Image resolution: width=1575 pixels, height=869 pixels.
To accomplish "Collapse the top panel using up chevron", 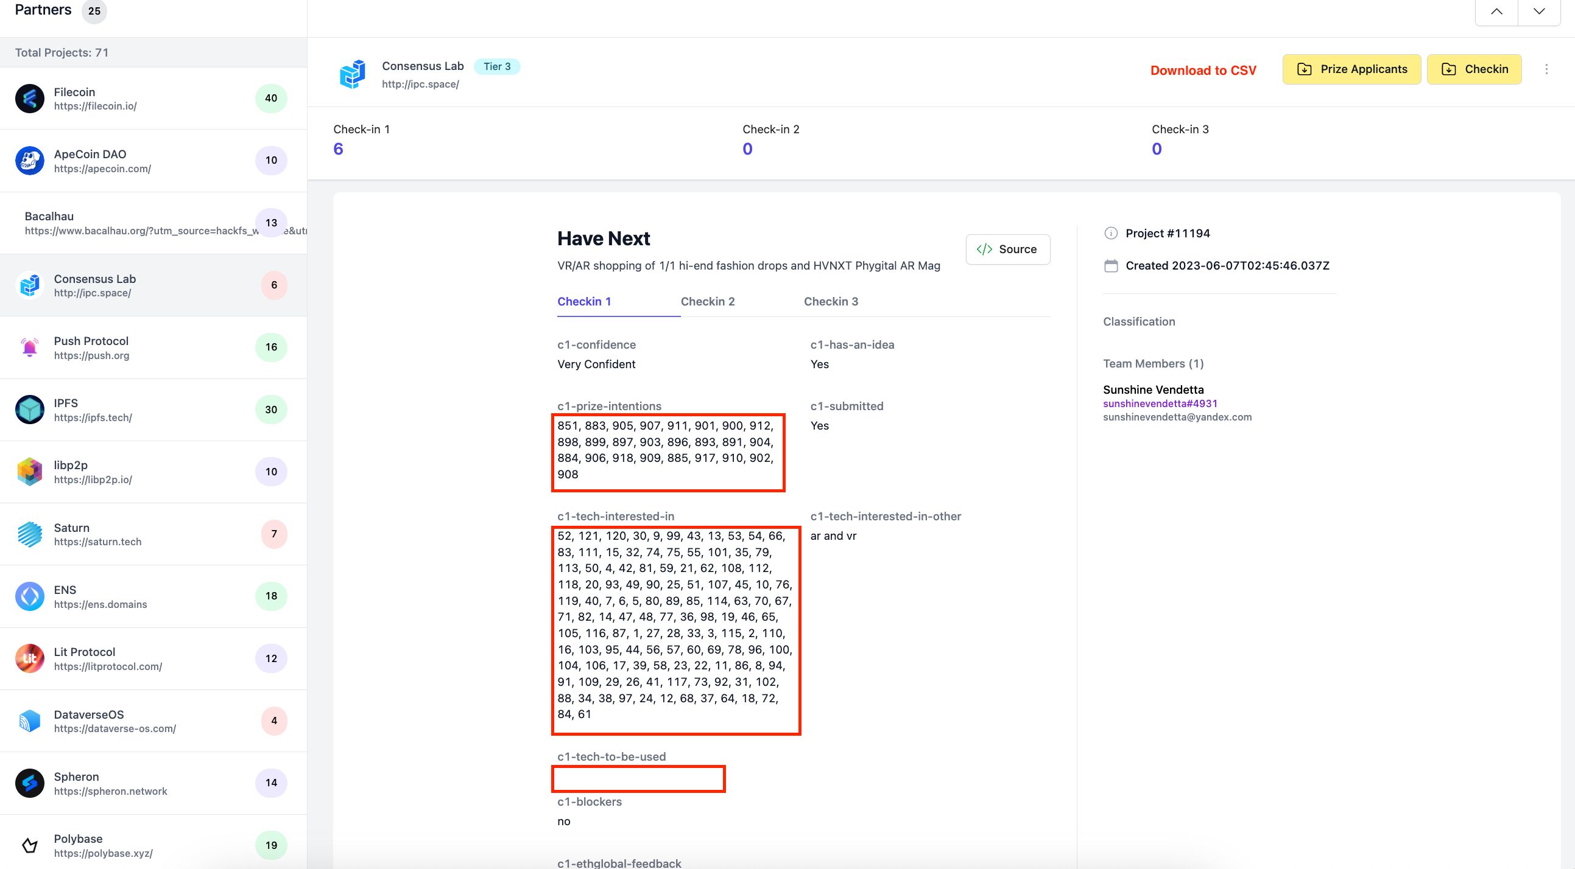I will 1497,13.
